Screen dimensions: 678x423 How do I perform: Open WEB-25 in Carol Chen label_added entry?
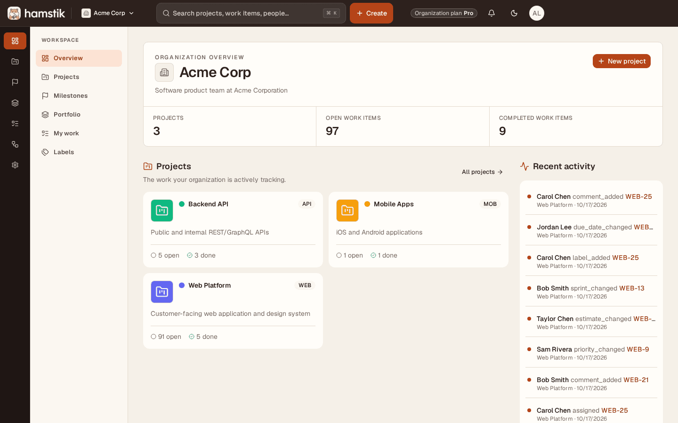[x=625, y=258]
